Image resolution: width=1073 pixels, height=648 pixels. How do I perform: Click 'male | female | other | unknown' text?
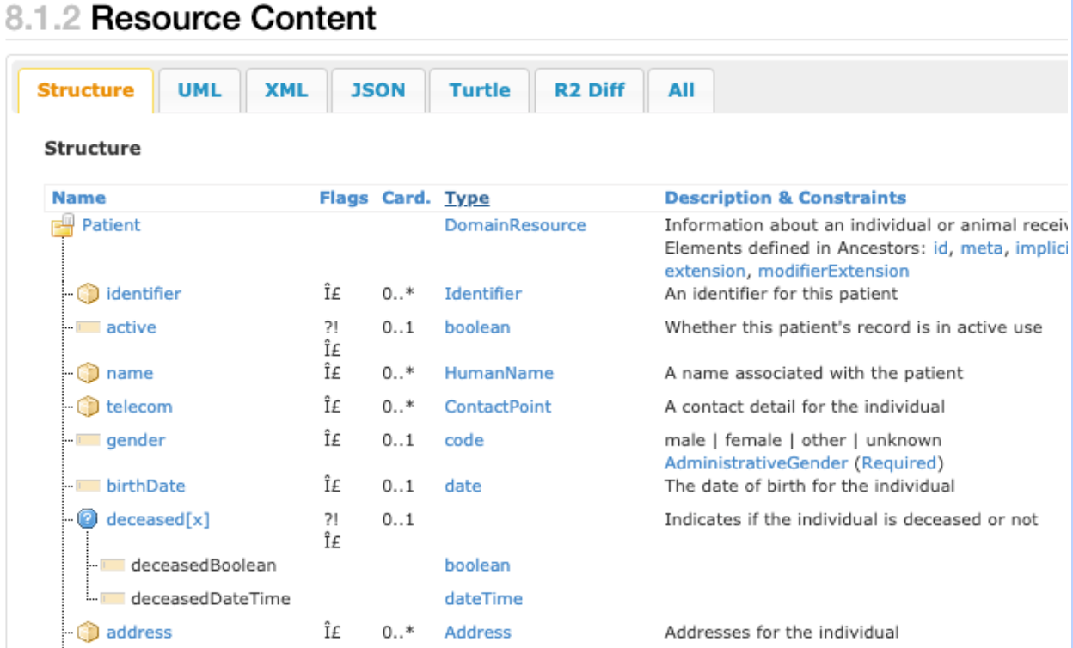pos(803,440)
